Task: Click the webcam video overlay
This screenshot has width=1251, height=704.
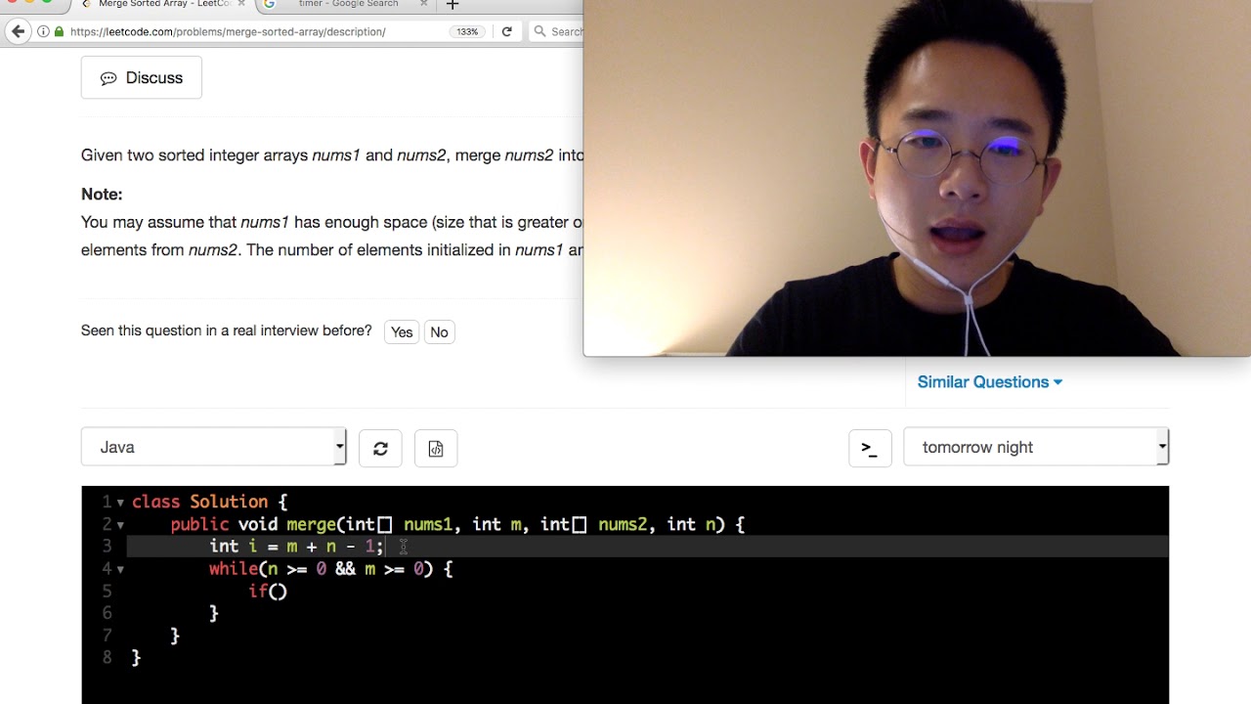Action: (x=917, y=178)
